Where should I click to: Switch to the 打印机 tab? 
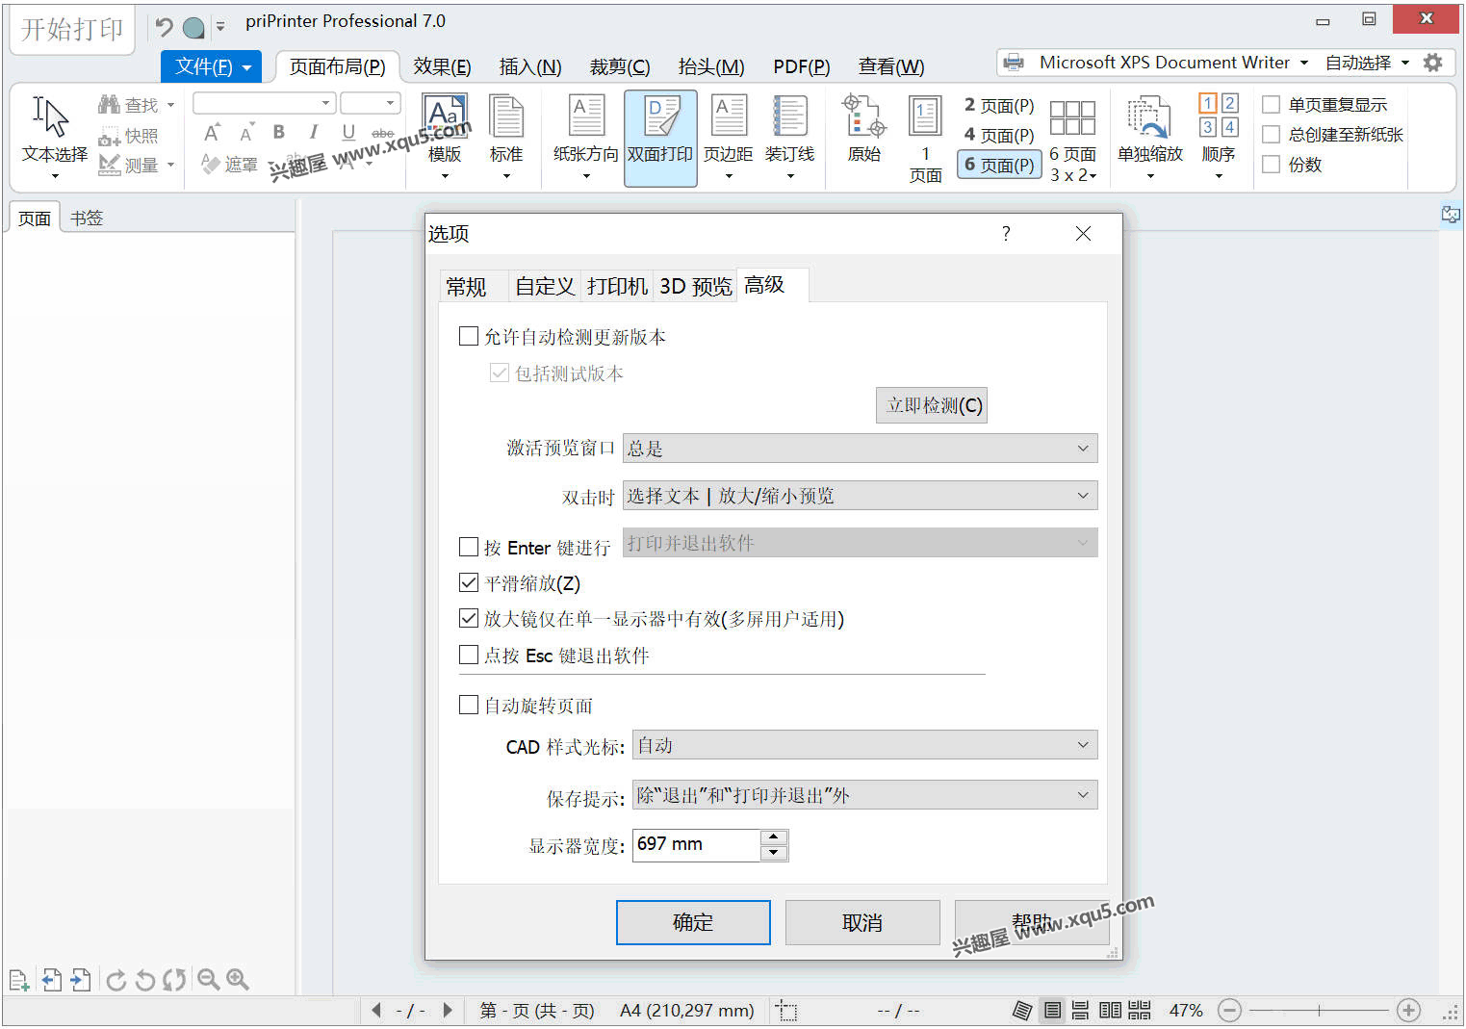(x=617, y=287)
